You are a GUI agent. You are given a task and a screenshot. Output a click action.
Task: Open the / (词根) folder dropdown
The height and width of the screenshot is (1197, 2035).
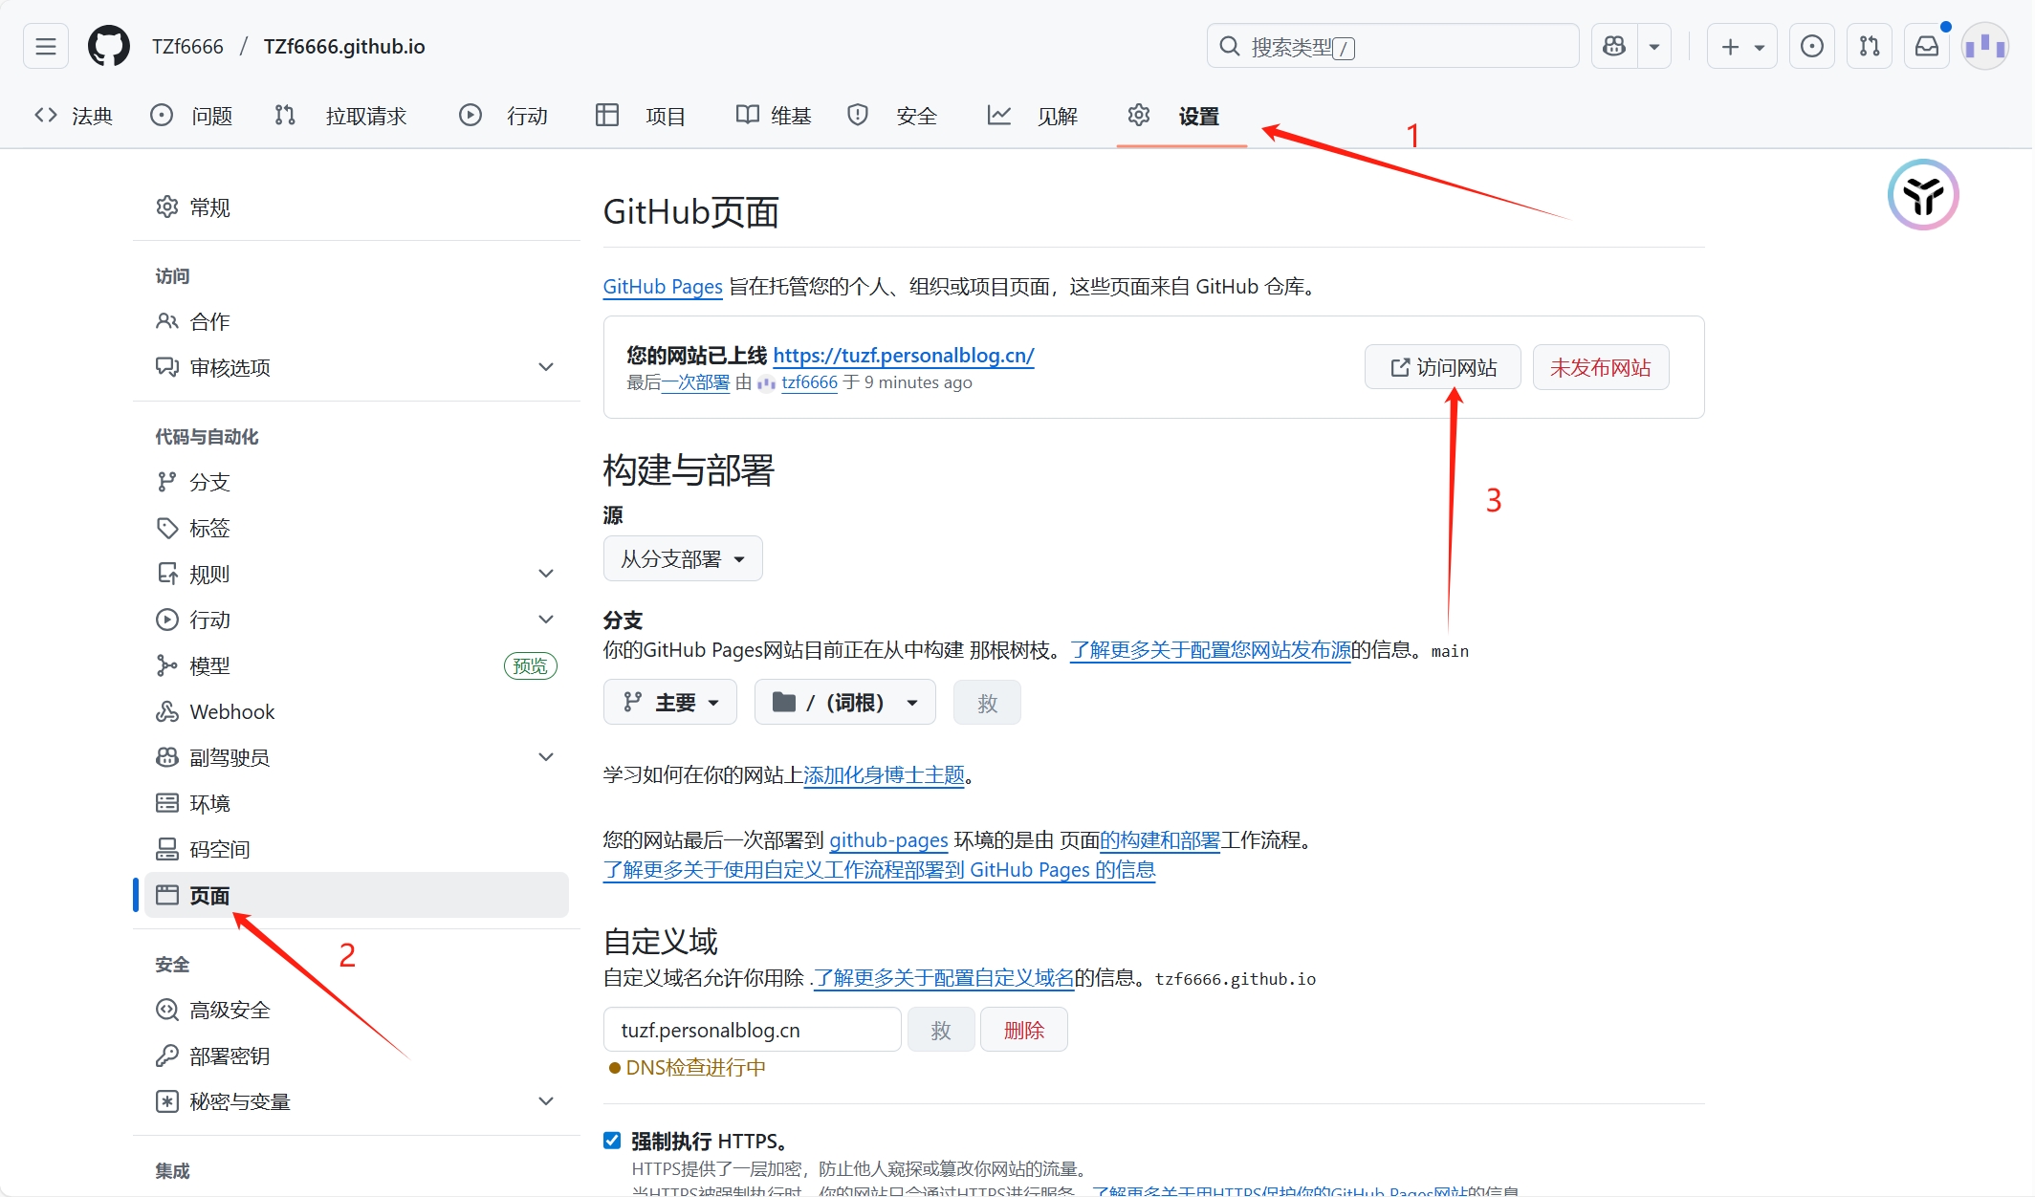click(x=844, y=703)
